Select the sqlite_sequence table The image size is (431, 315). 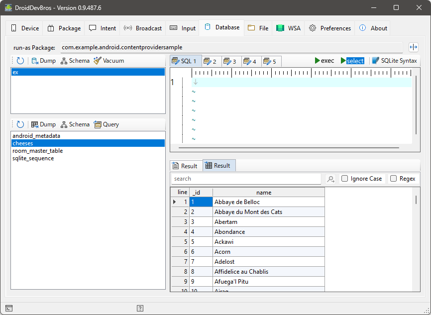33,158
